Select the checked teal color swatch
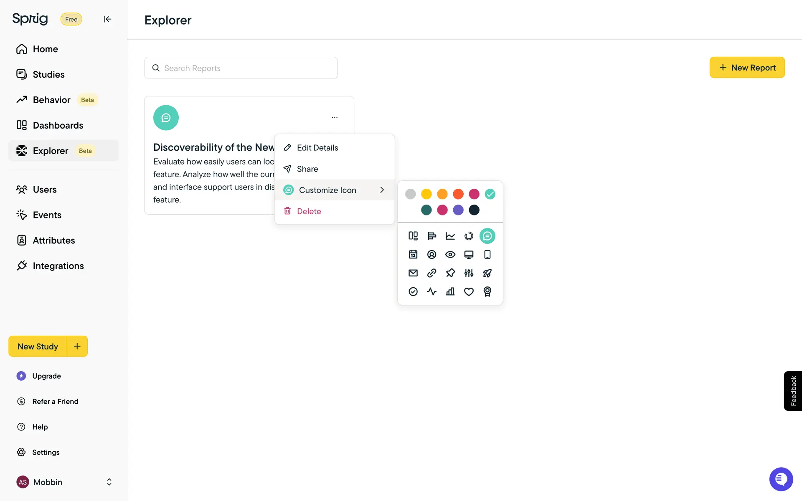 pos(490,194)
